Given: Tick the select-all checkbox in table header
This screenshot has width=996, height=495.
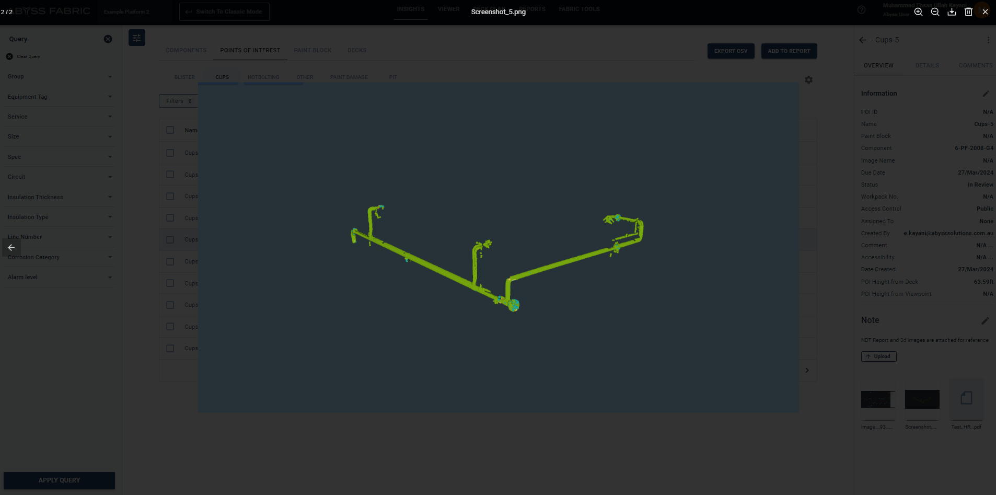Looking at the screenshot, I should pyautogui.click(x=170, y=130).
